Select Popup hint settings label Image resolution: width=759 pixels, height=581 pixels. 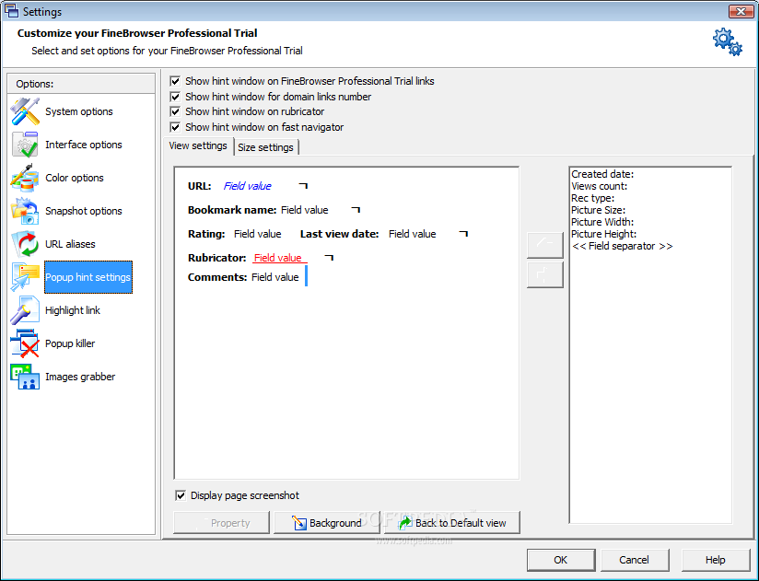coord(88,277)
